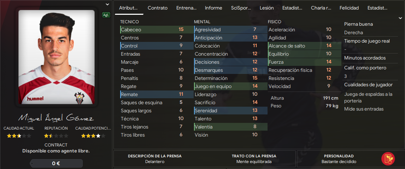Click the Calidad Actual star rating

19,136
